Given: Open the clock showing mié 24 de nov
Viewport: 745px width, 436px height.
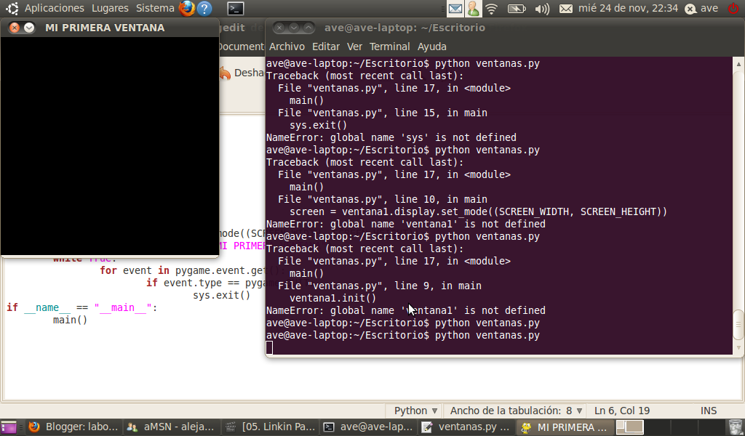Looking at the screenshot, I should (x=627, y=8).
